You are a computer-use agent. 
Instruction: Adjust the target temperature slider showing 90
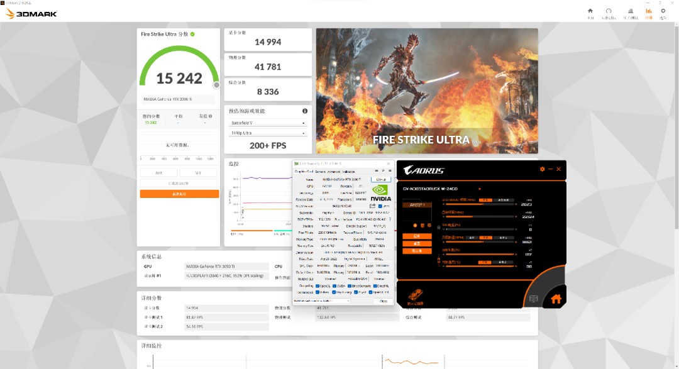(x=479, y=267)
